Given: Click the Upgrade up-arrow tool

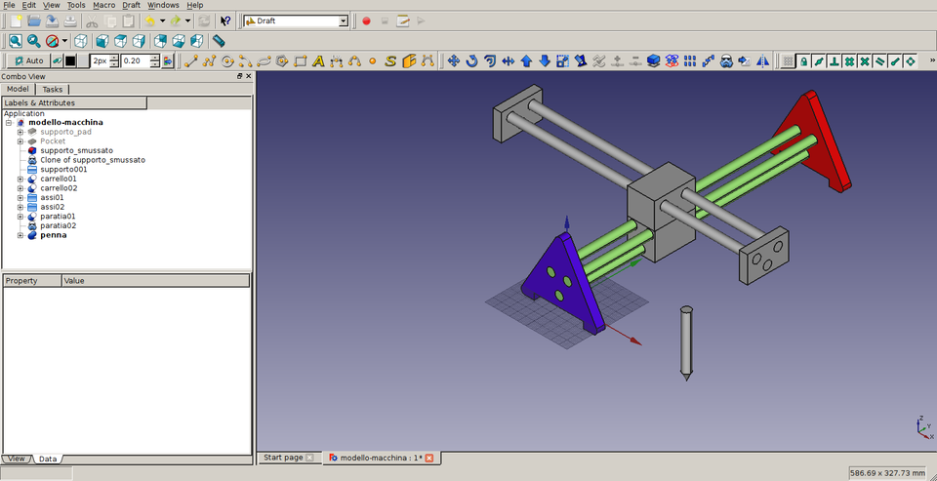Looking at the screenshot, I should coord(526,60).
